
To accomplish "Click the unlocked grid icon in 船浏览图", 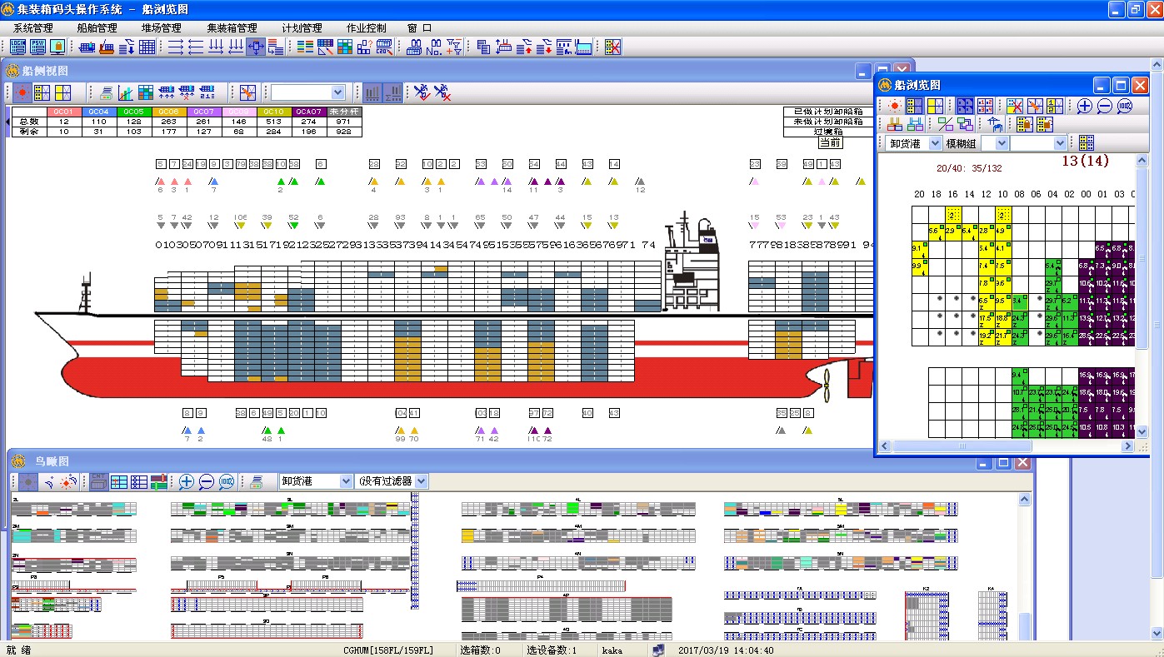I will coord(1045,124).
